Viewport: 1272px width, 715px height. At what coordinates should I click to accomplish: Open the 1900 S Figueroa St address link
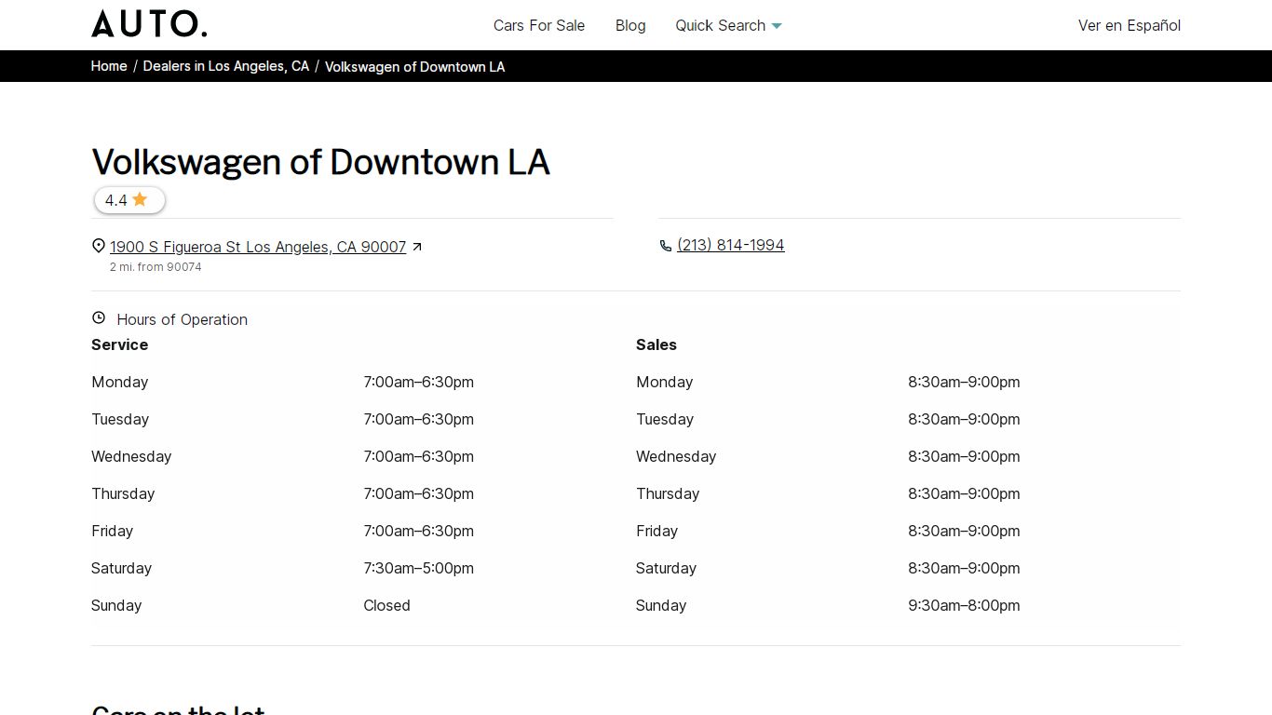[258, 247]
